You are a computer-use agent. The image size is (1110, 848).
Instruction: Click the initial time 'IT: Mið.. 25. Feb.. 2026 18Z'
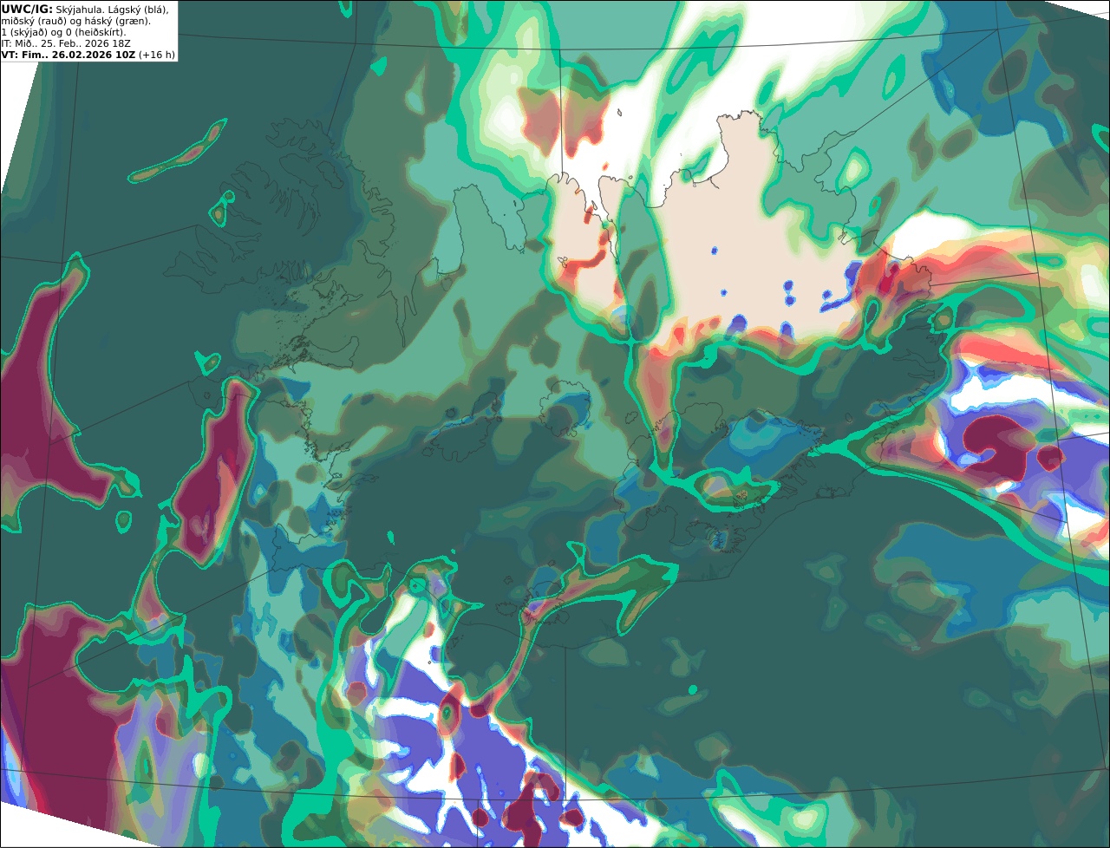(x=66, y=43)
